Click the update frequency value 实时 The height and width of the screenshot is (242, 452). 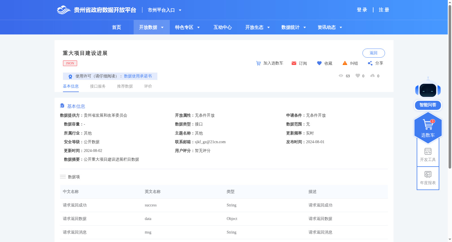click(310, 133)
